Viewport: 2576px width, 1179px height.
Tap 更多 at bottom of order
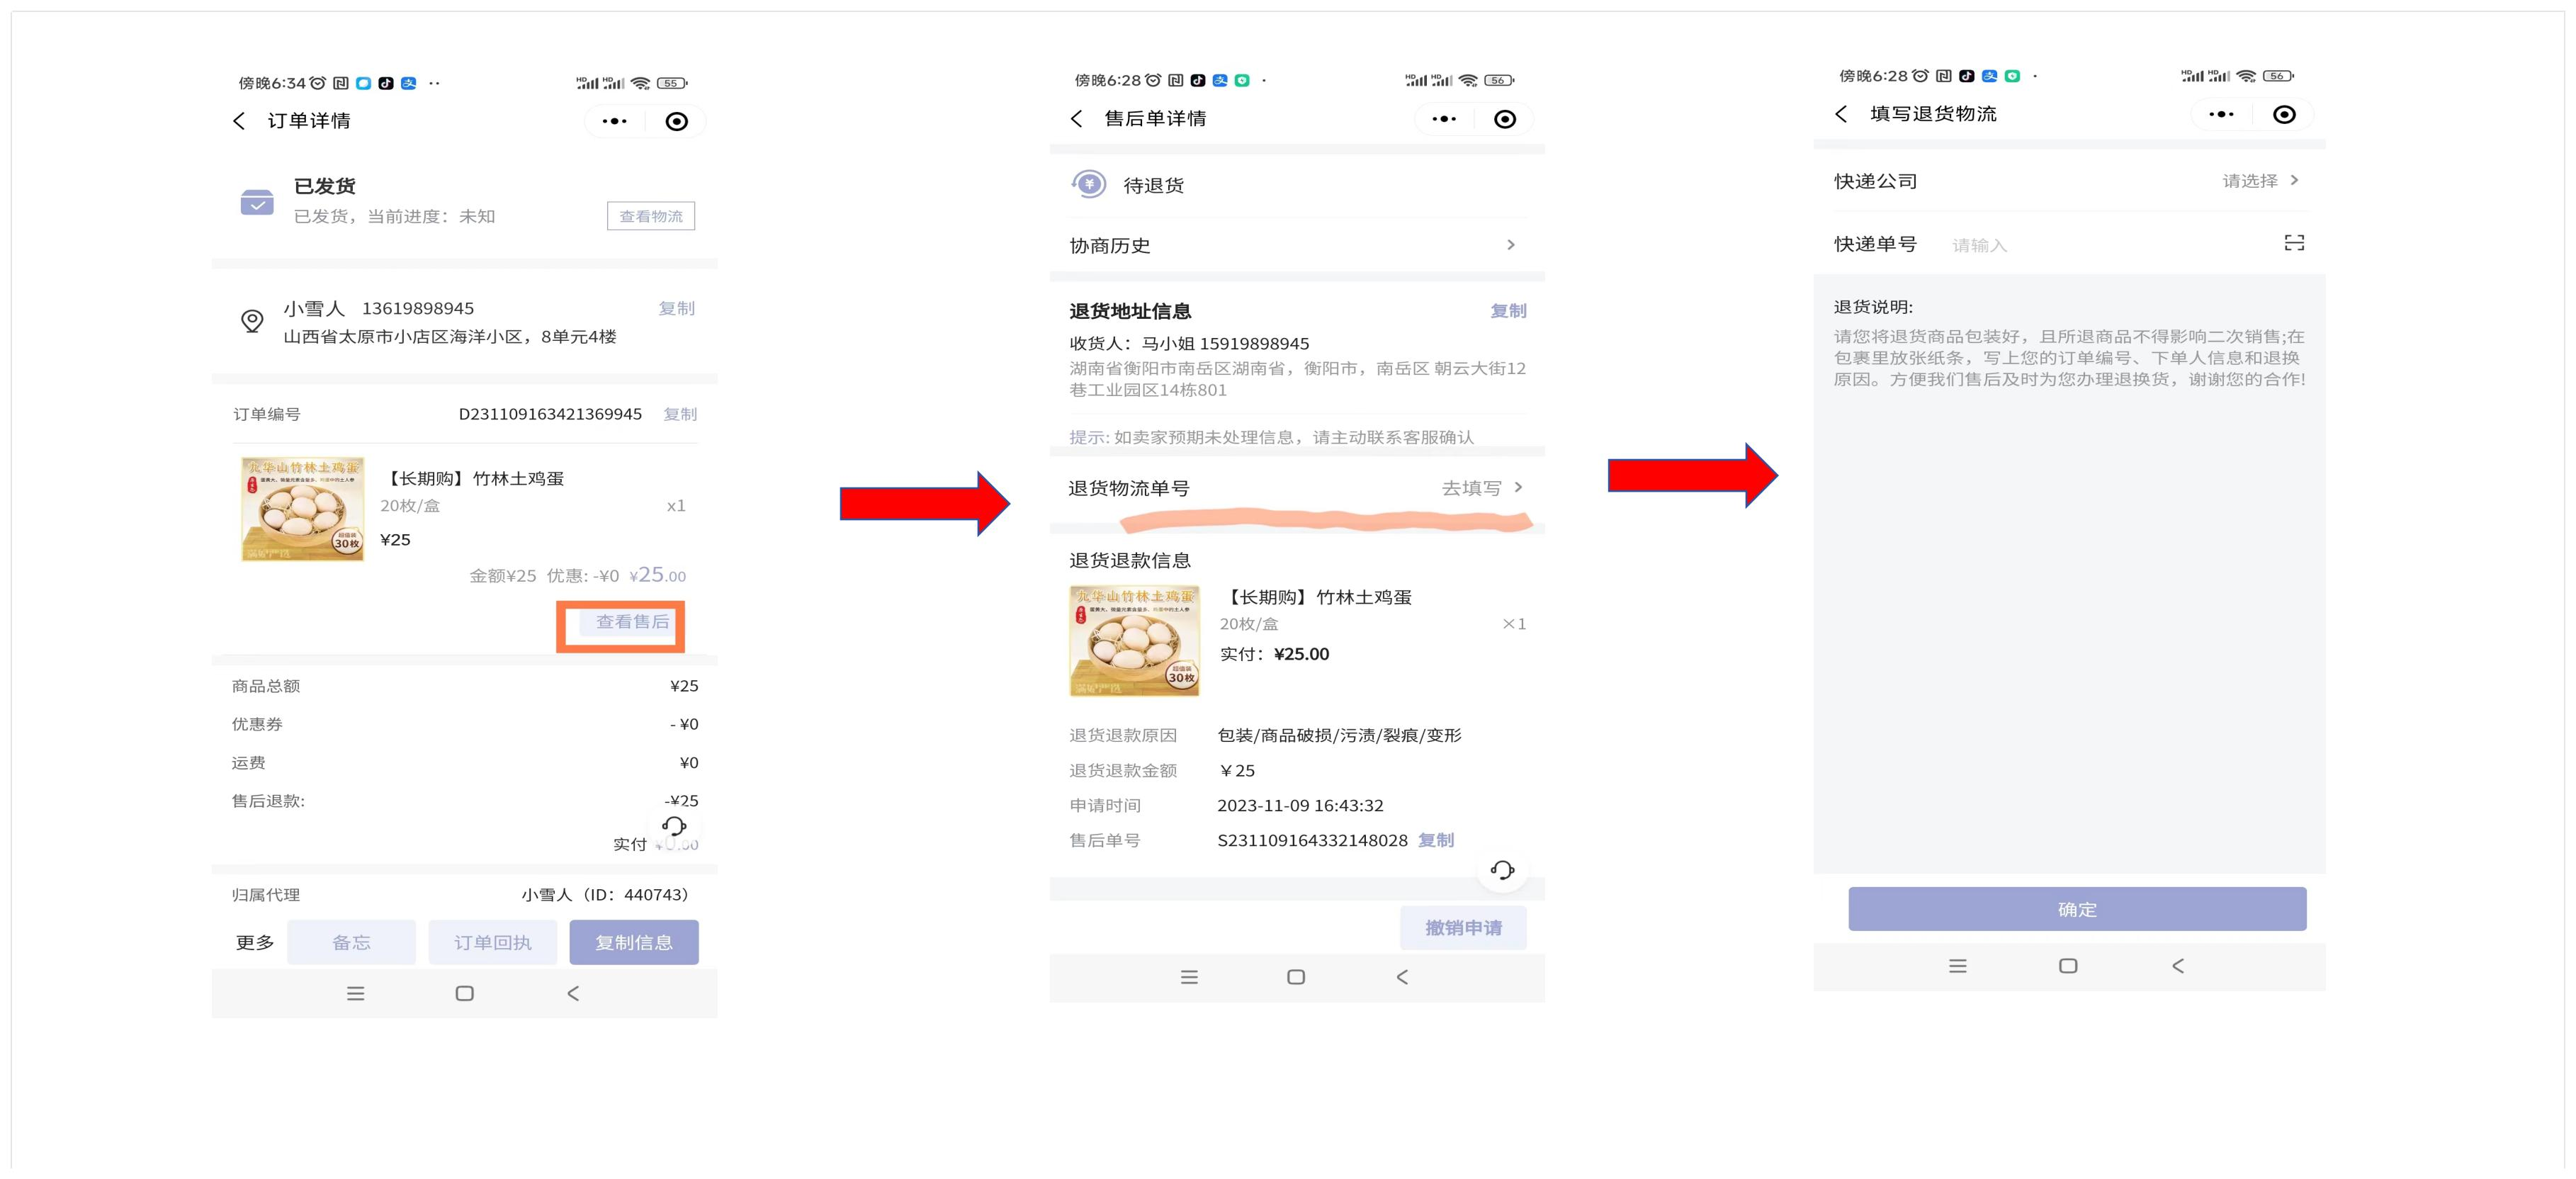[x=255, y=942]
